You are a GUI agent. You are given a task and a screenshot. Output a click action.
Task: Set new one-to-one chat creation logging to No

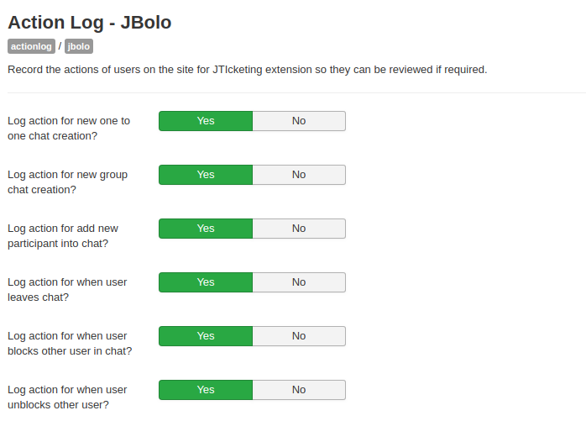point(299,121)
